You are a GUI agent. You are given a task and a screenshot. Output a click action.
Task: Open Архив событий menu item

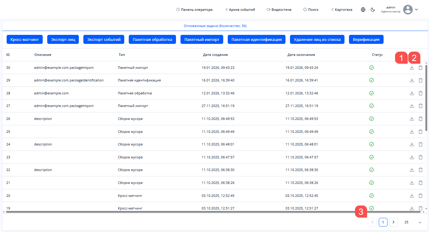point(240,10)
